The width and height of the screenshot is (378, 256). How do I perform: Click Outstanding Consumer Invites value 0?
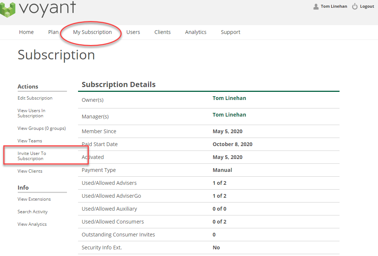pyautogui.click(x=214, y=235)
